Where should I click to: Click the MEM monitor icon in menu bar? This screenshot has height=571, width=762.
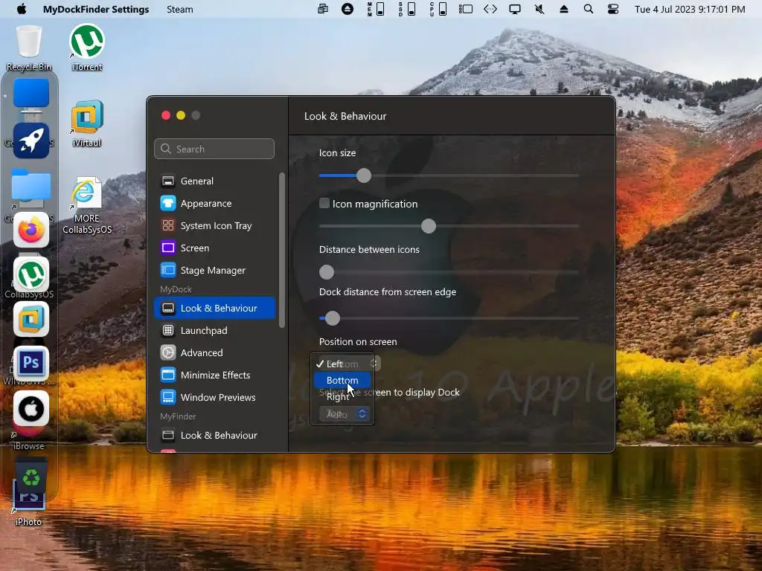(376, 9)
